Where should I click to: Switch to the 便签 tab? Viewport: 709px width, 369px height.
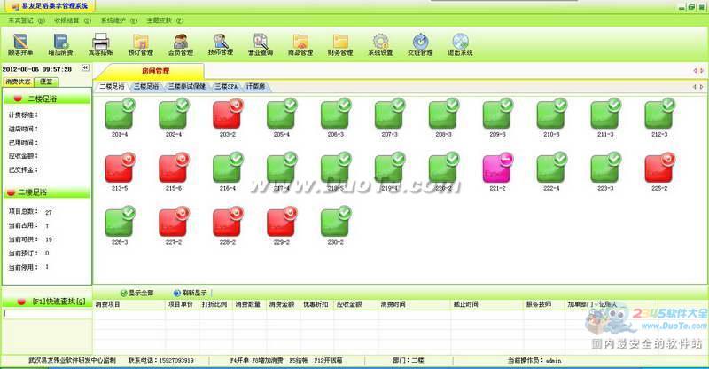point(46,81)
